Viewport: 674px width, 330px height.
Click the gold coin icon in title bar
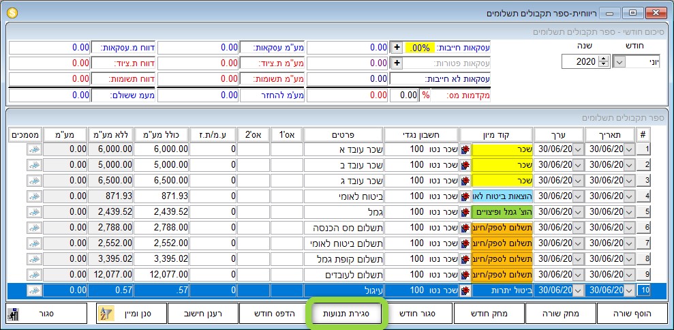[12, 13]
